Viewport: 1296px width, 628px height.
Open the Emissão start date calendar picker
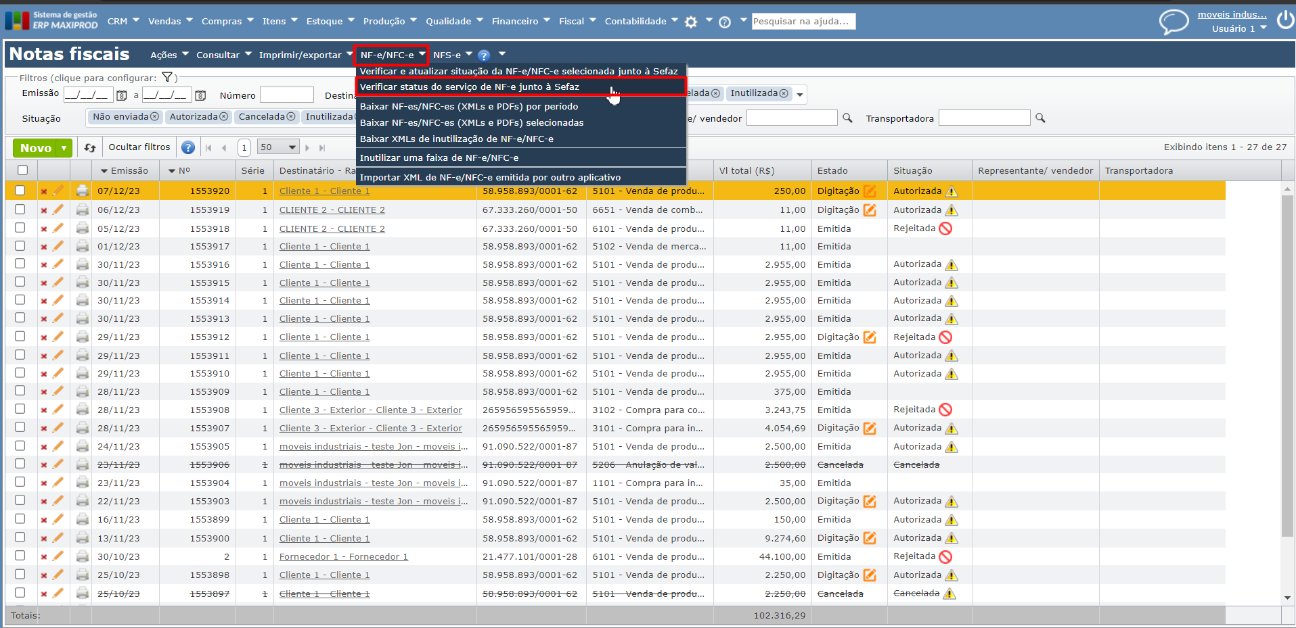pyautogui.click(x=122, y=95)
